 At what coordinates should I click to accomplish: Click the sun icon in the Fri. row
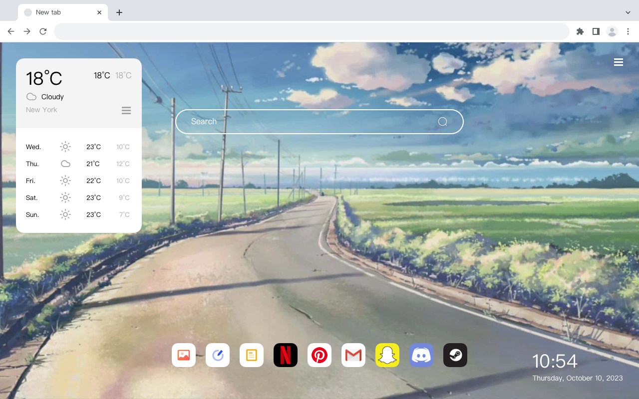pos(65,181)
